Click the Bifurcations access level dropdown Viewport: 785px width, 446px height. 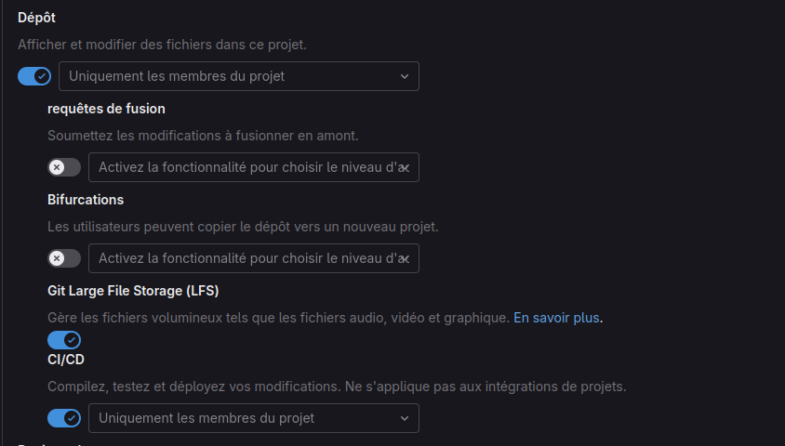point(253,258)
